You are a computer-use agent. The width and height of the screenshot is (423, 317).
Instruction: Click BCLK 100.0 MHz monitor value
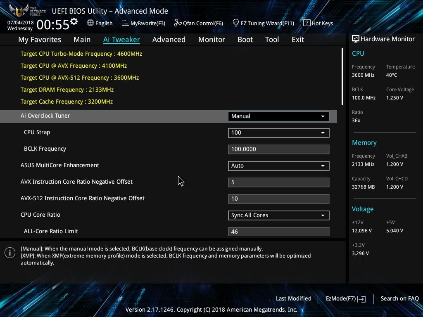(x=364, y=98)
